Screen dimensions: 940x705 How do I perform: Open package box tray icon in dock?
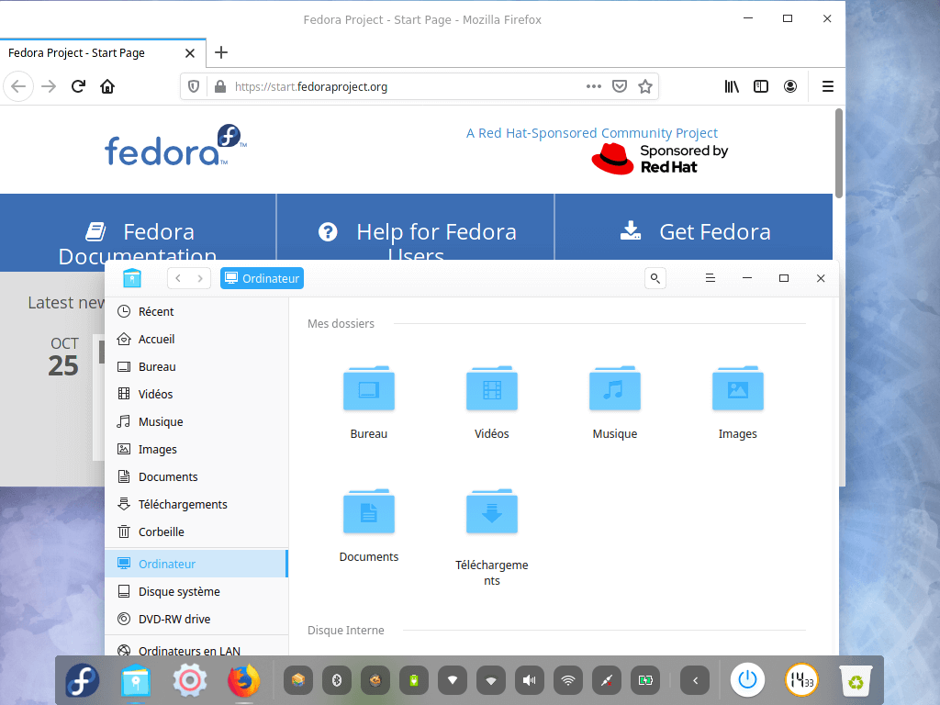[298, 680]
